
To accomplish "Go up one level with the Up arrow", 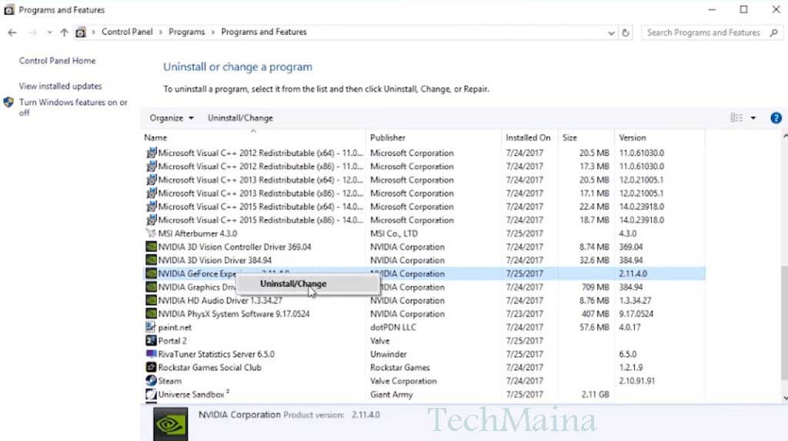I will [64, 32].
